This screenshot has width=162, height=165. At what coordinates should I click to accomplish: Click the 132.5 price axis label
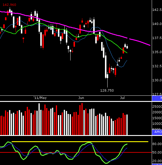[157, 66]
